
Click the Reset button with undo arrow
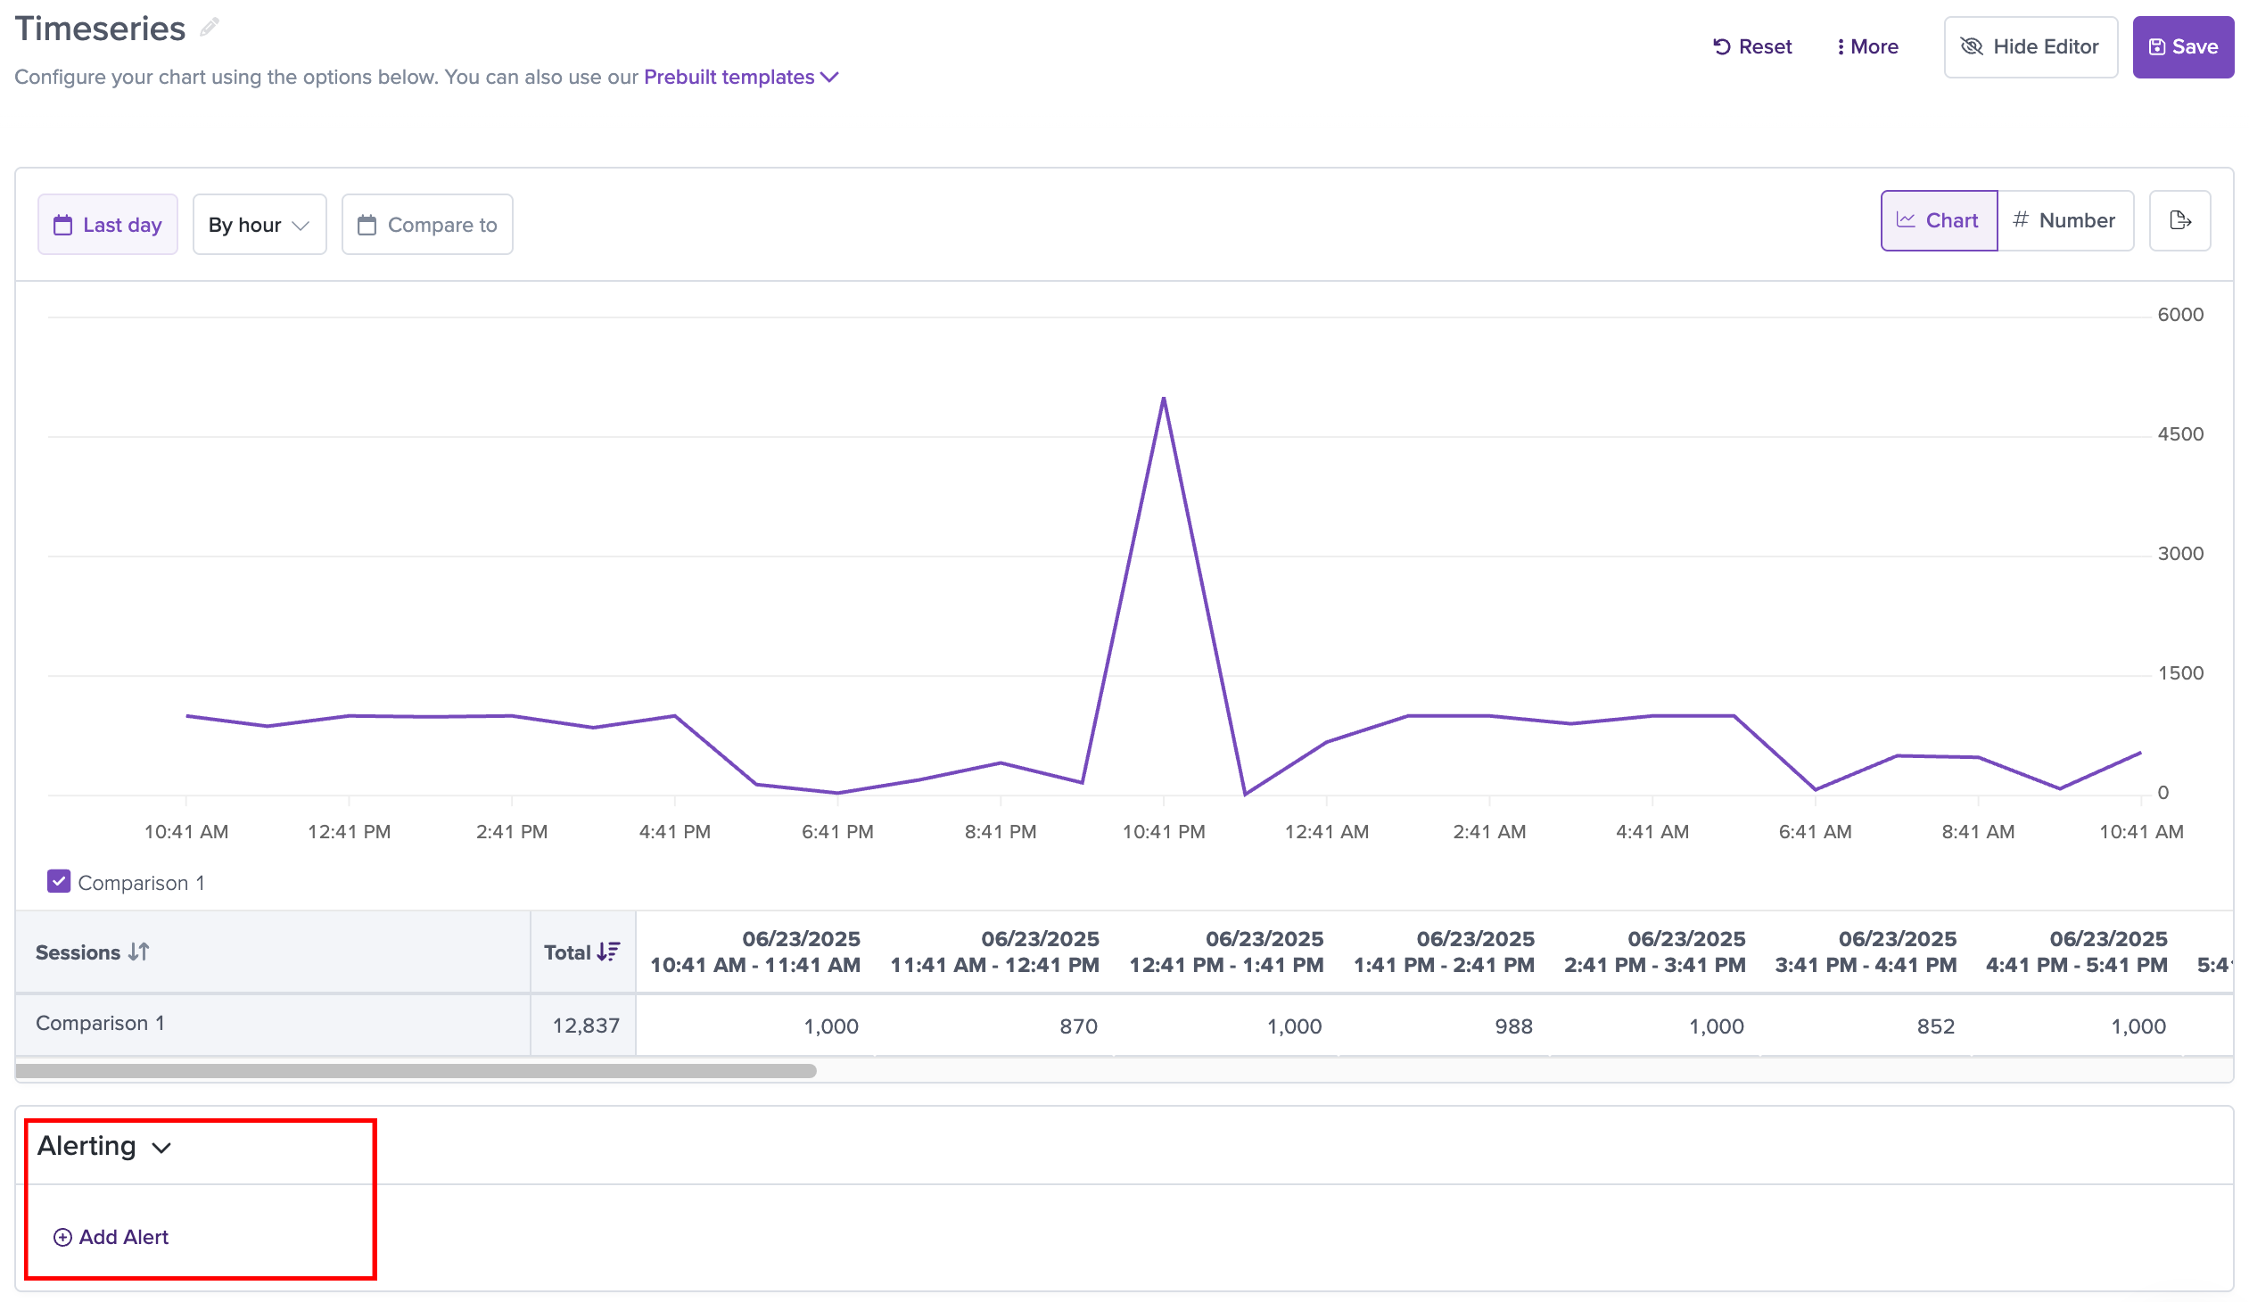1752,46
